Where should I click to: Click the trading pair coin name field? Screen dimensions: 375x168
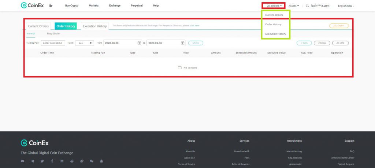tap(53, 43)
